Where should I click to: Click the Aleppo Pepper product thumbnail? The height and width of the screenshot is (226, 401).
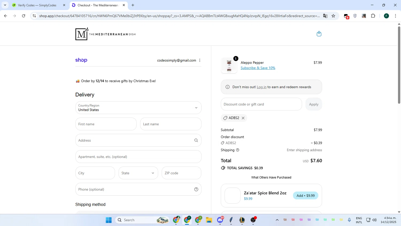229,66
